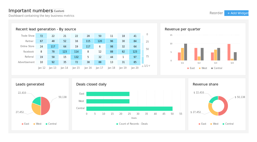Toggle East legend item in Leads generated
257x142 pixels.
25,124
